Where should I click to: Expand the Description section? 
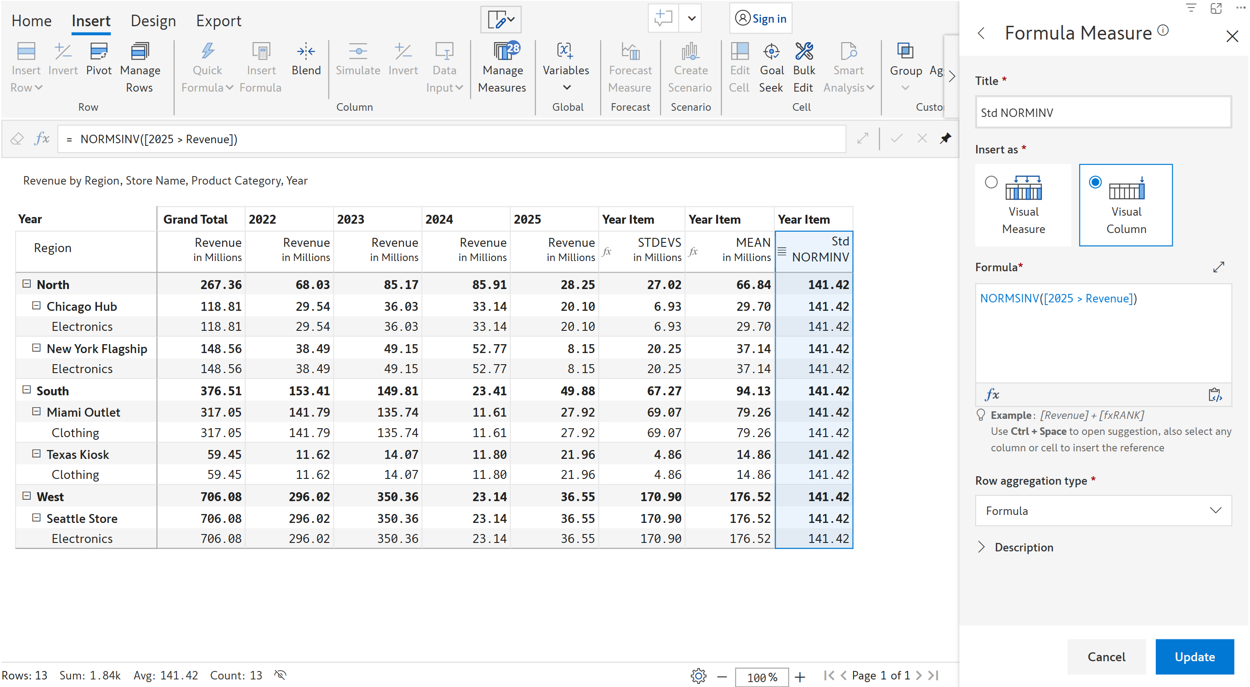[x=982, y=547]
